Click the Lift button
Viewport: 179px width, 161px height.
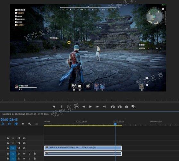(113, 106)
